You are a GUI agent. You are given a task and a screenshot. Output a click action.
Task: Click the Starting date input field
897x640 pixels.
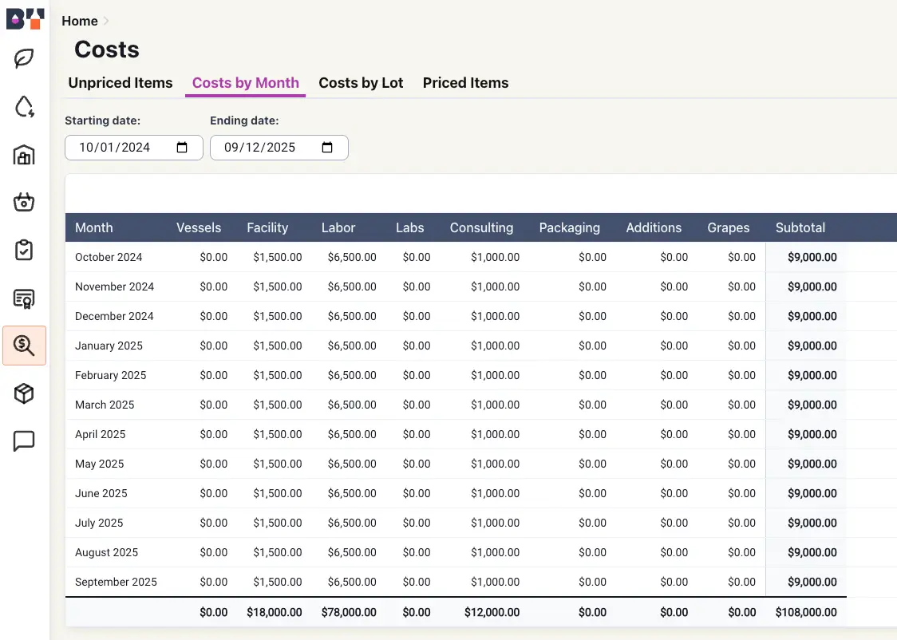116,148
